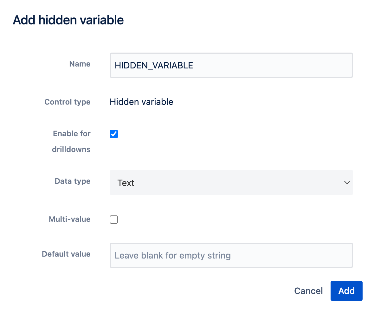This screenshot has height=313, width=374.
Task: Click the Add hidden variable dialog title
Action: click(68, 20)
